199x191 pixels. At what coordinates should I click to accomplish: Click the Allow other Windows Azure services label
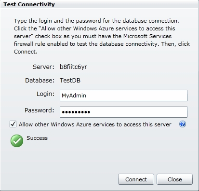95,124
